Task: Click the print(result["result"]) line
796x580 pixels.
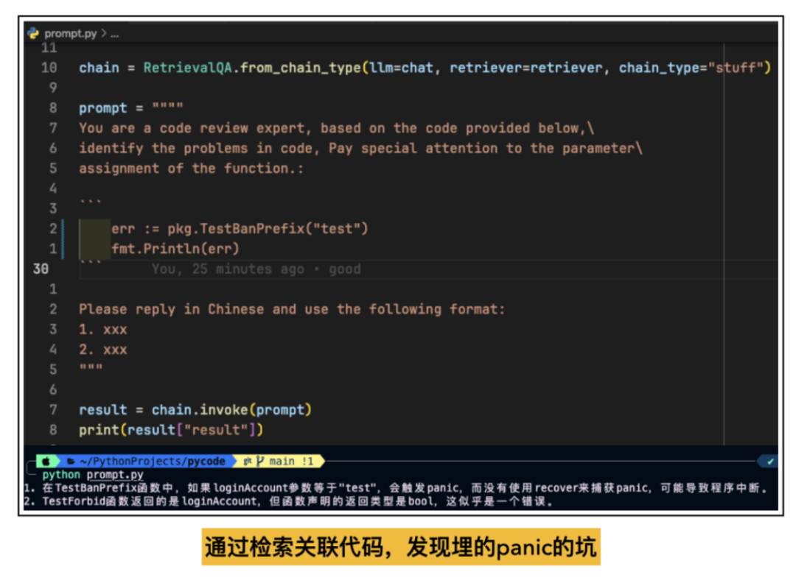Action: point(171,430)
